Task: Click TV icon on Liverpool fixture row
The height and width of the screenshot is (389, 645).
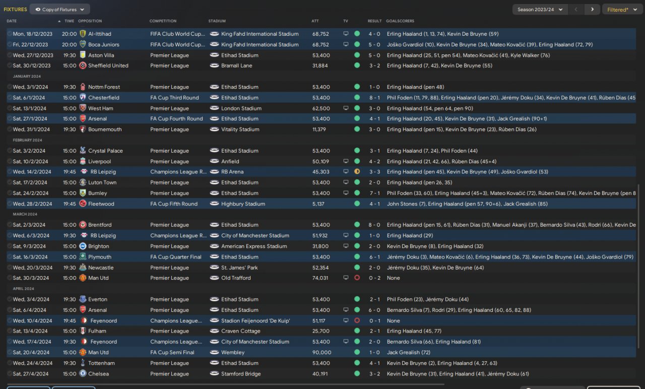Action: [x=346, y=161]
